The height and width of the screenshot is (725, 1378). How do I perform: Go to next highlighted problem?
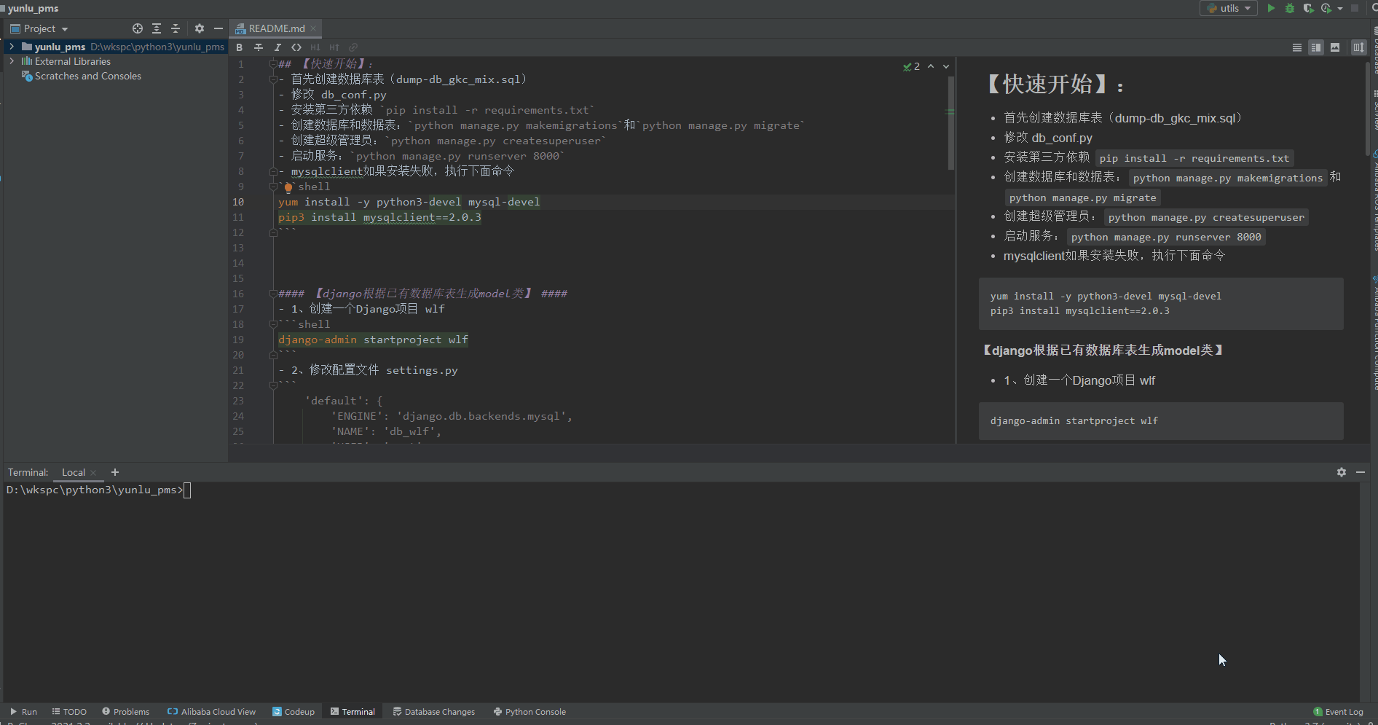pyautogui.click(x=946, y=66)
